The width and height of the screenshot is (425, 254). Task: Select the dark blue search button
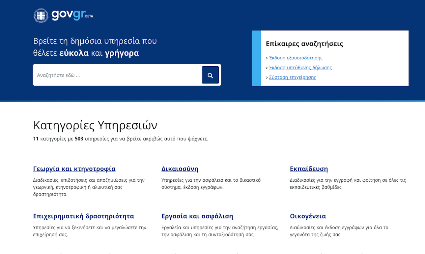point(211,75)
